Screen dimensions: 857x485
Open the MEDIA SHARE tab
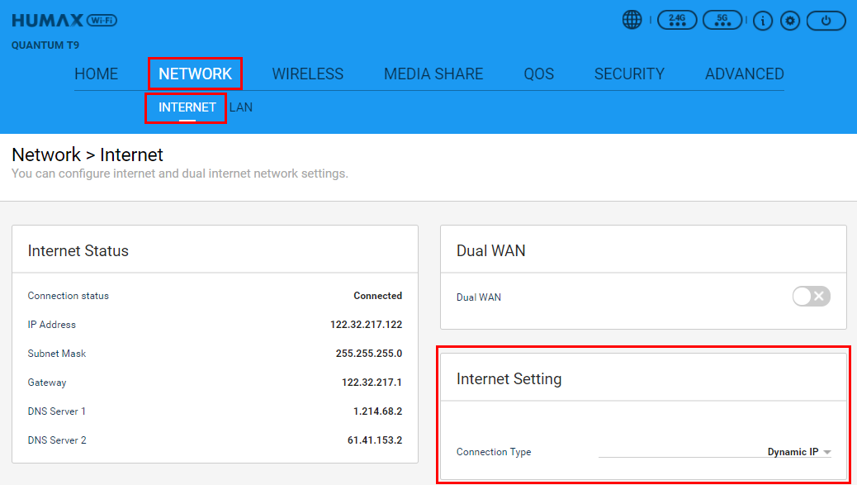coord(433,74)
